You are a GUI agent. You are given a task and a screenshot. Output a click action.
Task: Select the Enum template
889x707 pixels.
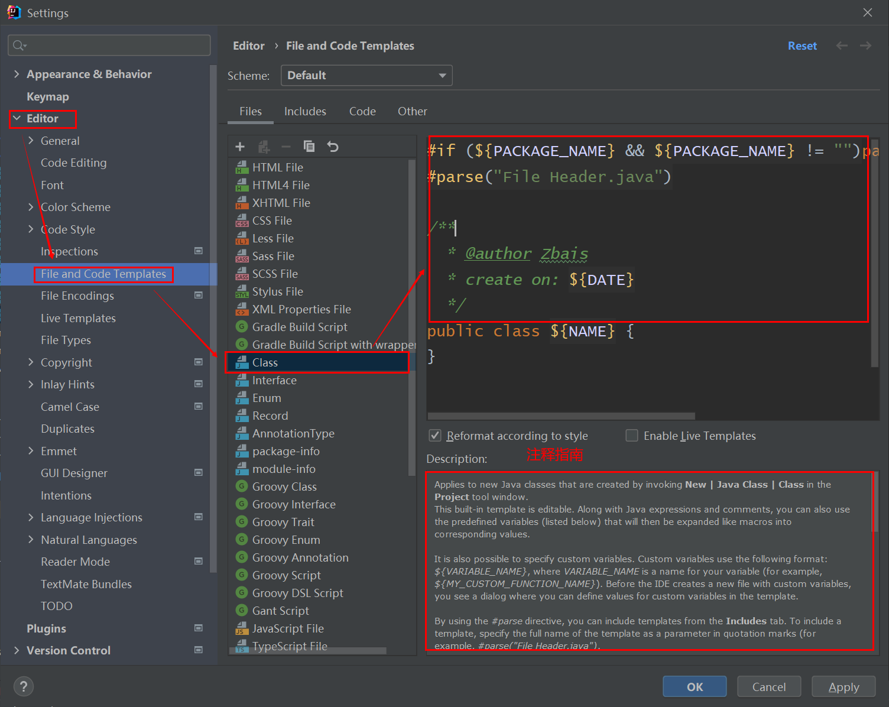pyautogui.click(x=267, y=398)
